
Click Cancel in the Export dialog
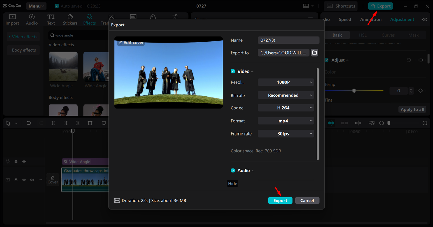pyautogui.click(x=307, y=200)
